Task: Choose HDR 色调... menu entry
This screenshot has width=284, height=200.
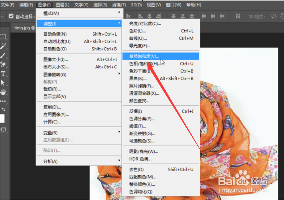Action: point(161,159)
